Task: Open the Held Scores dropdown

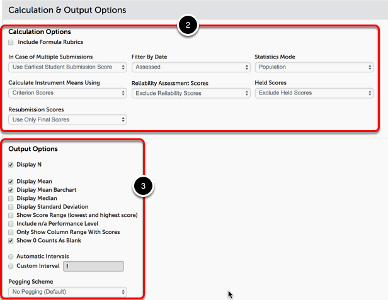Action: click(x=314, y=93)
